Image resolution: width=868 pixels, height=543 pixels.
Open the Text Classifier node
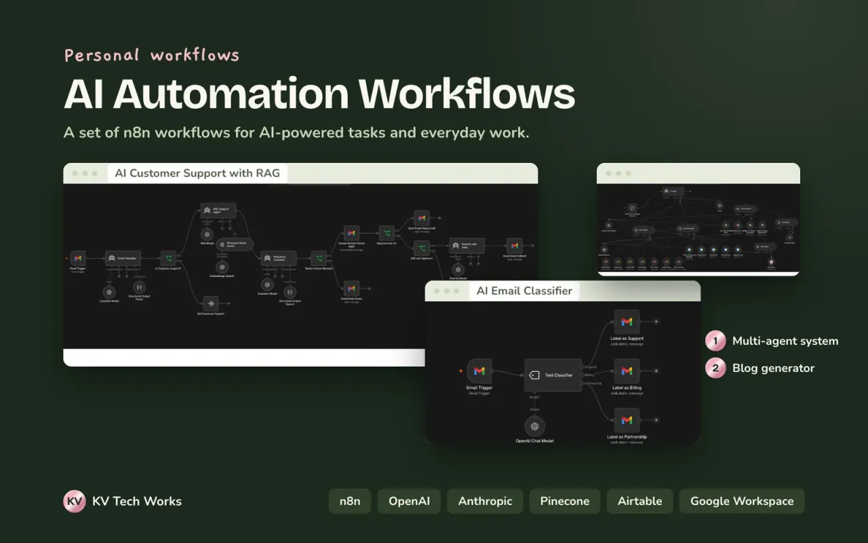coord(553,375)
